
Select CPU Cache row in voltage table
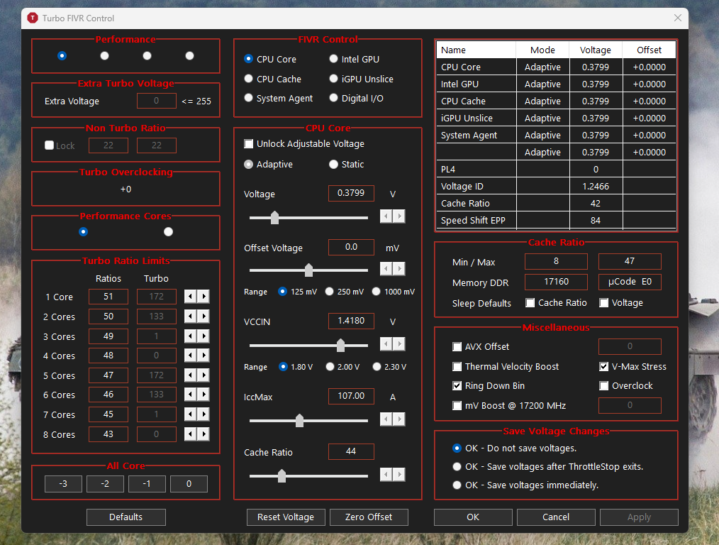pos(556,101)
